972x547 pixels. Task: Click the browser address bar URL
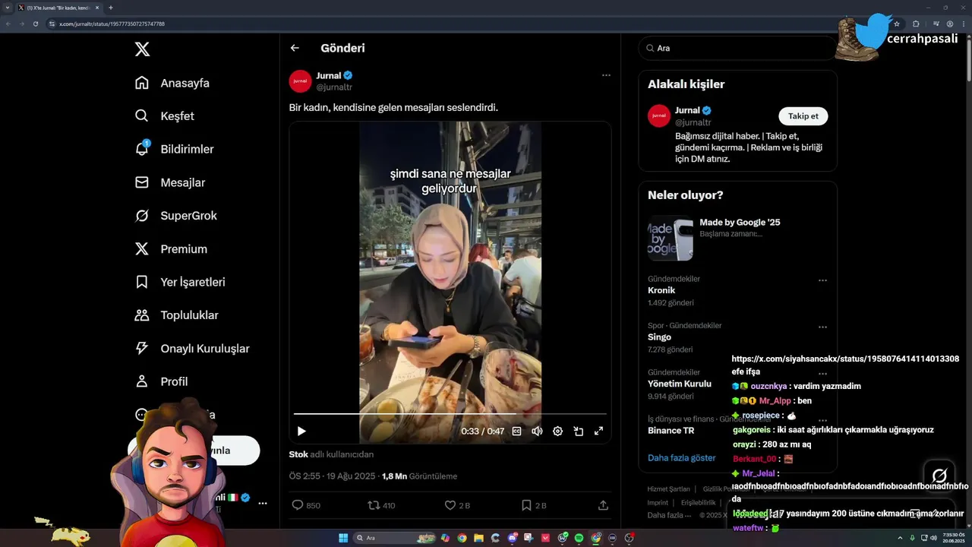coord(112,24)
